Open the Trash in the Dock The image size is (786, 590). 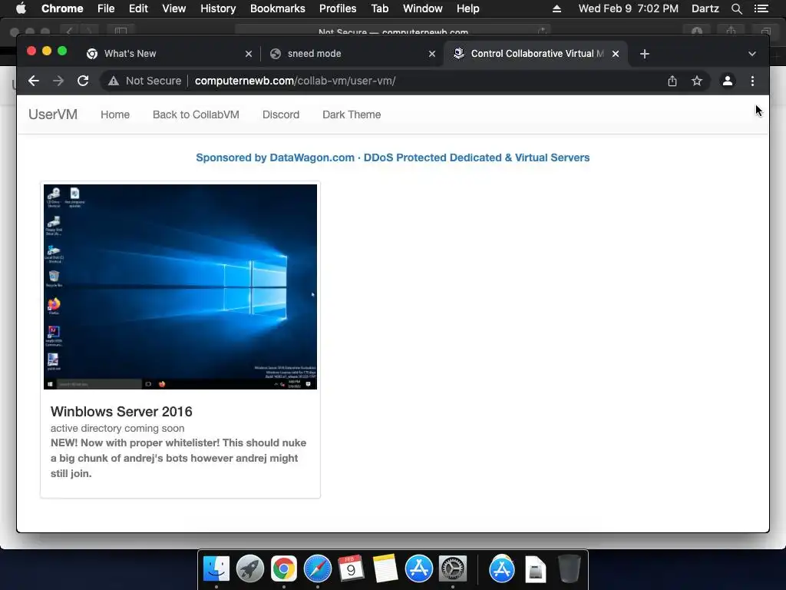(x=569, y=569)
